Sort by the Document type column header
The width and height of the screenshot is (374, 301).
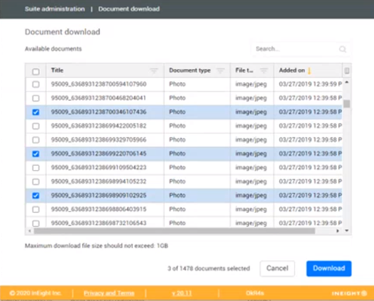[190, 71]
